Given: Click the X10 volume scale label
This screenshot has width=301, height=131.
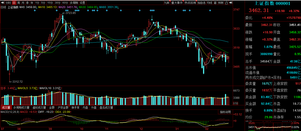Looking at the screenshot, I should [x=235, y=103].
